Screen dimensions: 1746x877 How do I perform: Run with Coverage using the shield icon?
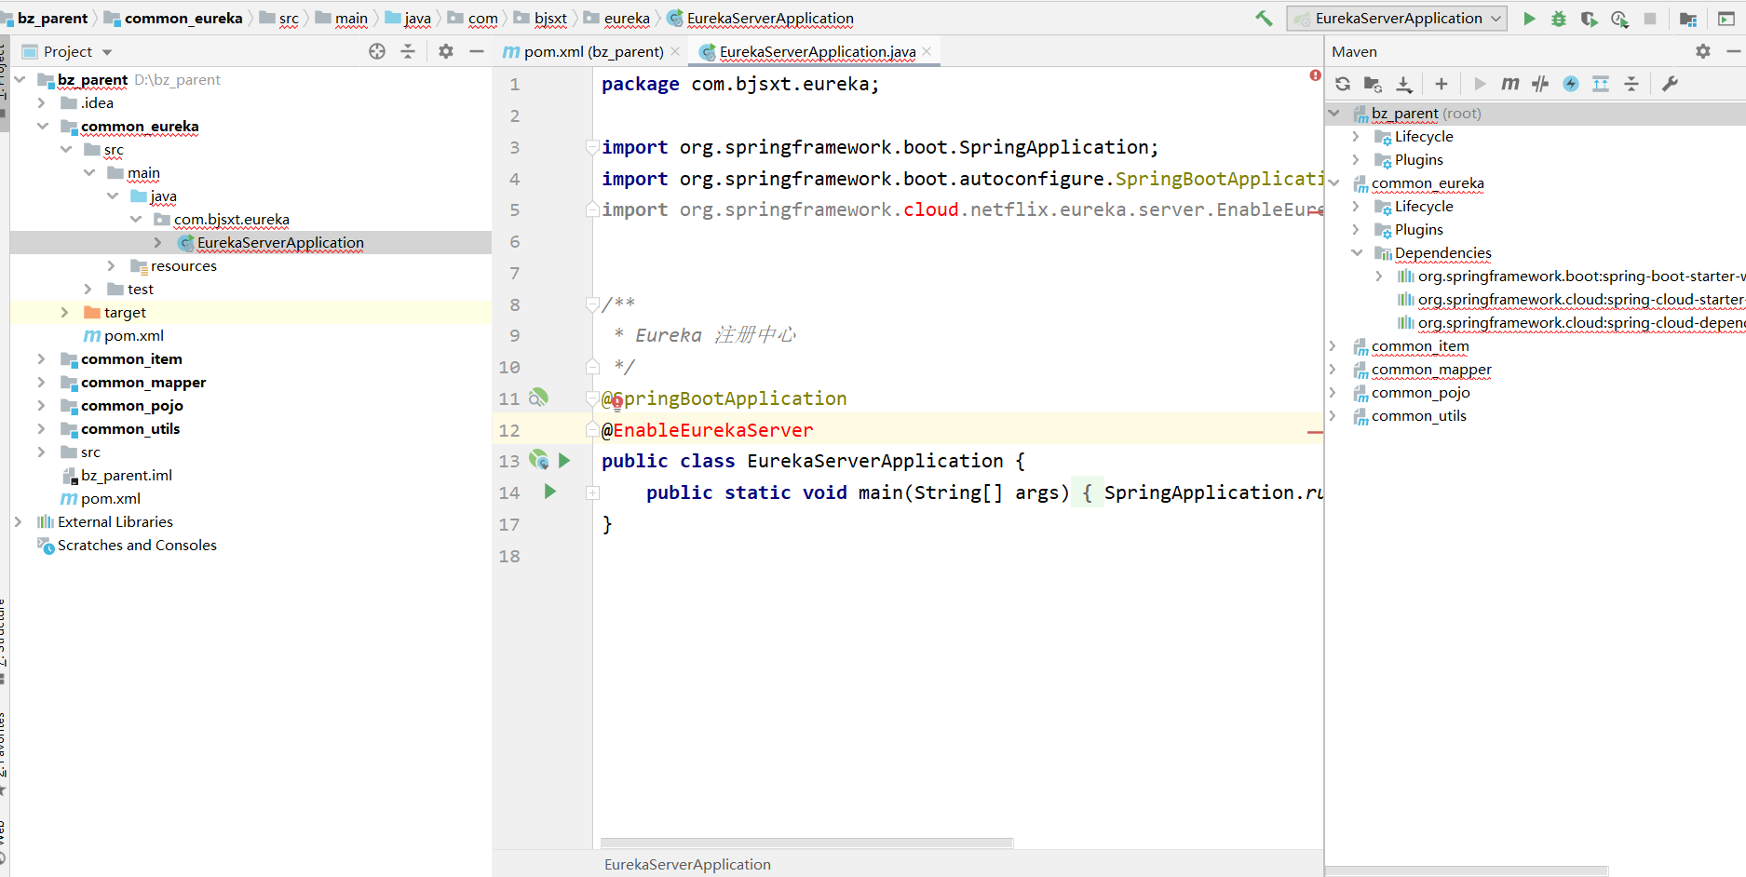point(1590,18)
